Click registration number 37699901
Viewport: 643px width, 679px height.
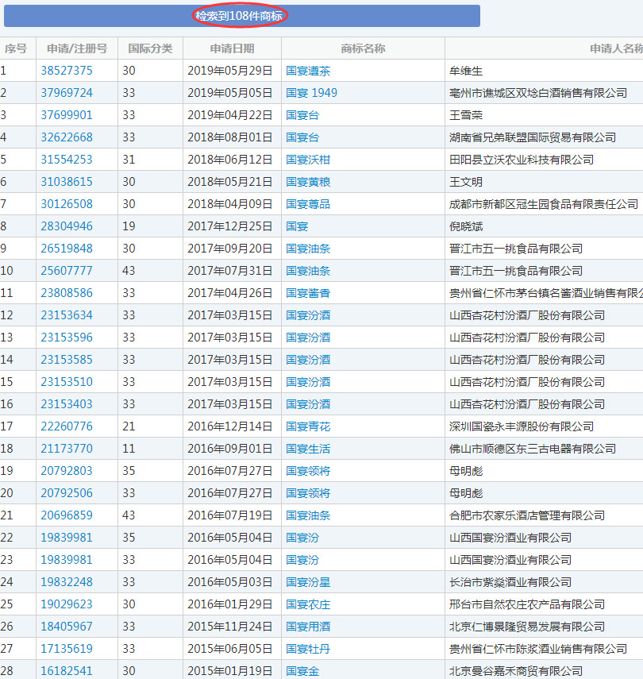tap(67, 115)
